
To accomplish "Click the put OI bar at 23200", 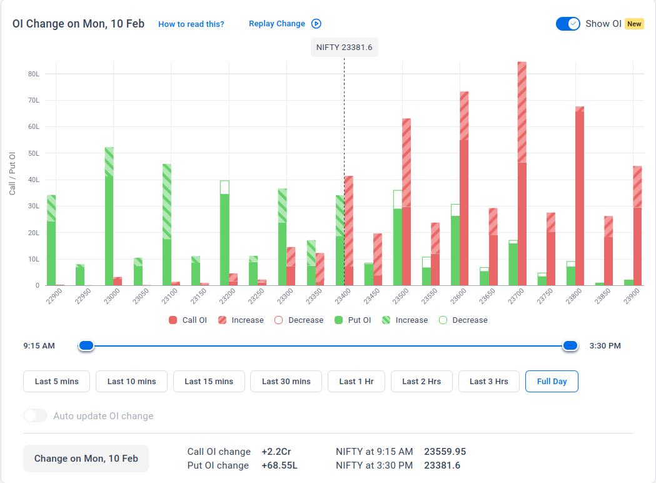I will tap(225, 233).
